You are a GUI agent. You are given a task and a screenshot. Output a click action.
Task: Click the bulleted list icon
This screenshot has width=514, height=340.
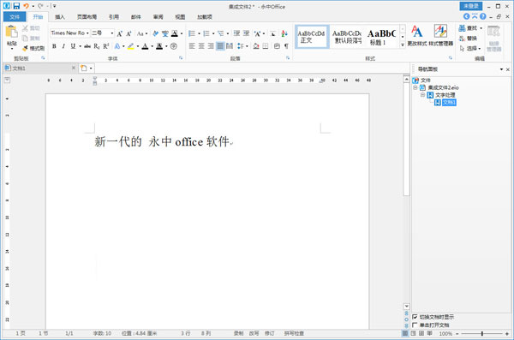[x=192, y=33]
